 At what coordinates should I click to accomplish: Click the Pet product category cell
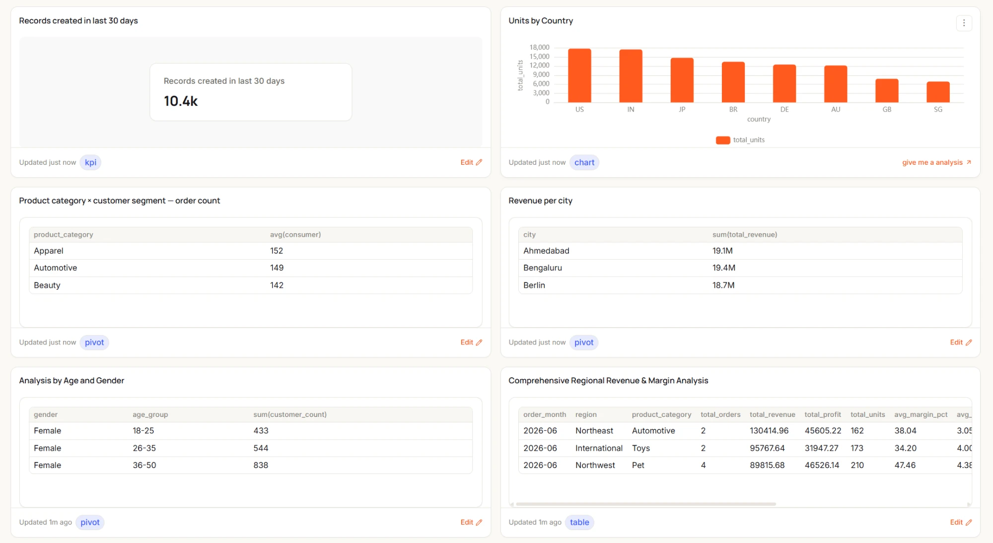coord(638,465)
